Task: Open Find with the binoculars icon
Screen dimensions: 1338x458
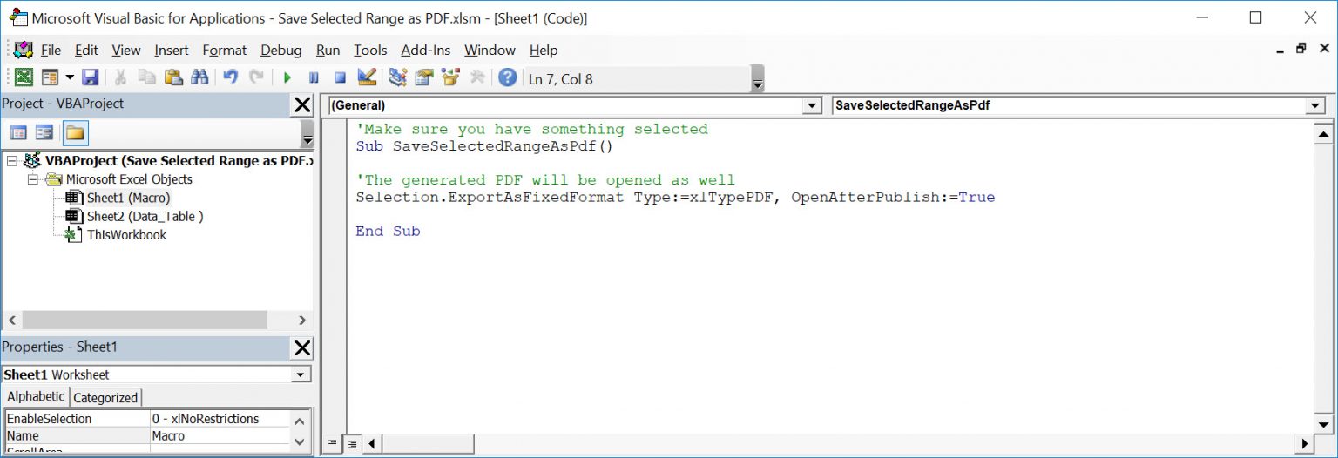Action: [x=199, y=78]
